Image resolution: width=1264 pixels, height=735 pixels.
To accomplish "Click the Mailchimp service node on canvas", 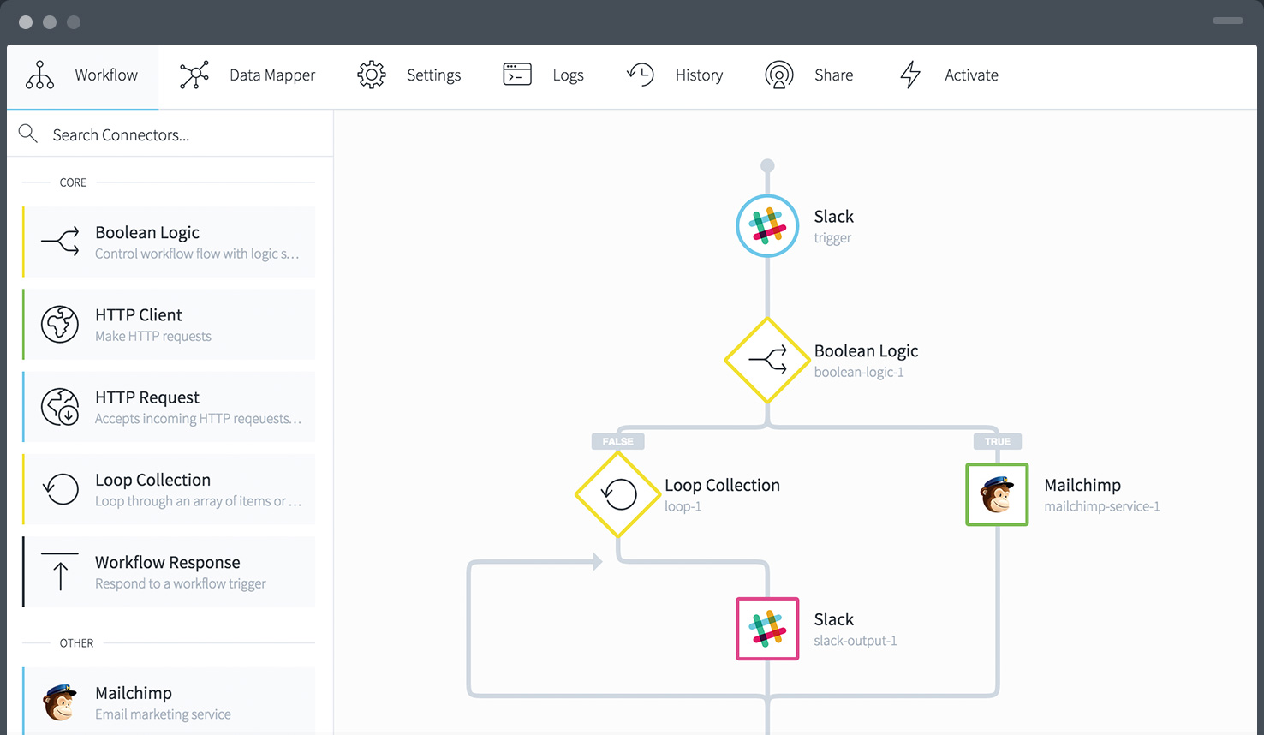I will [997, 494].
